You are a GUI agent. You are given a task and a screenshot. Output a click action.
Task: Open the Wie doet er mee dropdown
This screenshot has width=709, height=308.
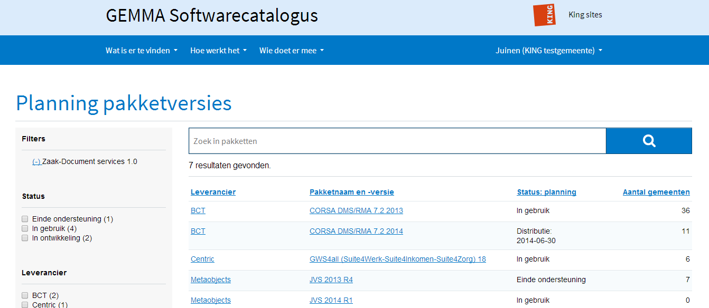pyautogui.click(x=292, y=51)
